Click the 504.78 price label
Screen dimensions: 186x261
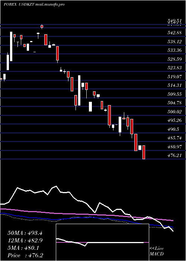click(x=174, y=103)
